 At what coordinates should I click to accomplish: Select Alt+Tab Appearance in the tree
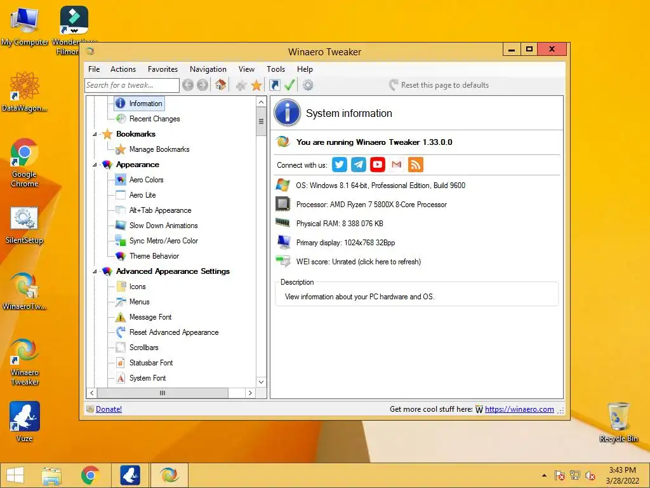tap(160, 210)
